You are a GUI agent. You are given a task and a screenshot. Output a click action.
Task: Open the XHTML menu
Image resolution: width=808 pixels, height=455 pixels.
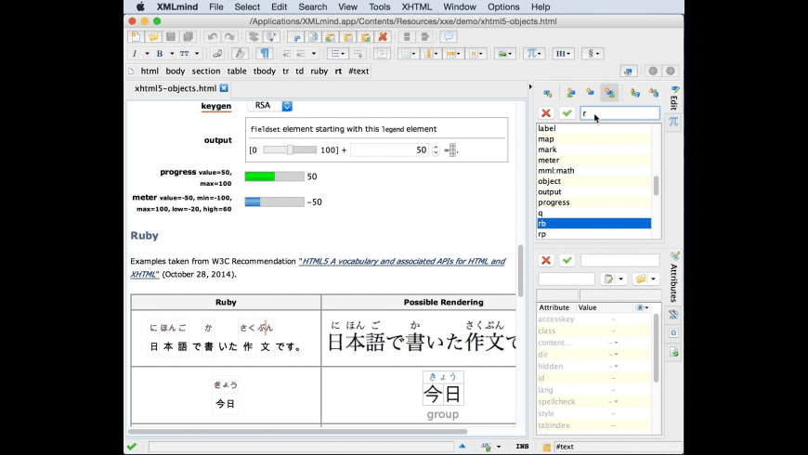417,6
